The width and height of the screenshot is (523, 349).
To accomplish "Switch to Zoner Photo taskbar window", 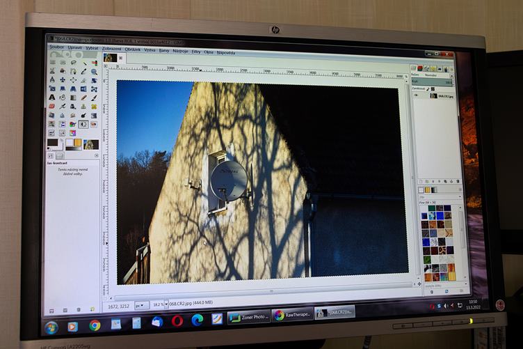I will 248,317.
